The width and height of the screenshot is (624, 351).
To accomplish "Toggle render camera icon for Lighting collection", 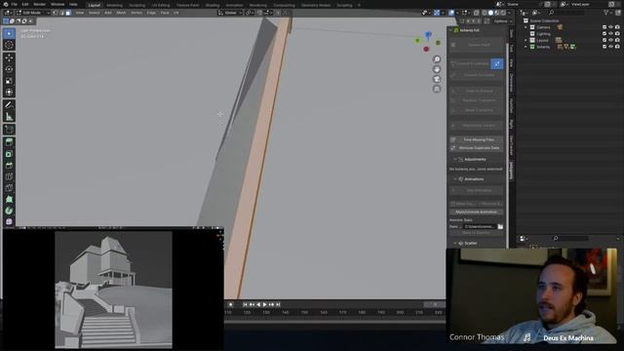I will point(617,34).
